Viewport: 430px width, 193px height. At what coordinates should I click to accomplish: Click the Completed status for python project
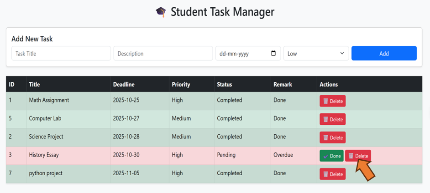click(243, 173)
